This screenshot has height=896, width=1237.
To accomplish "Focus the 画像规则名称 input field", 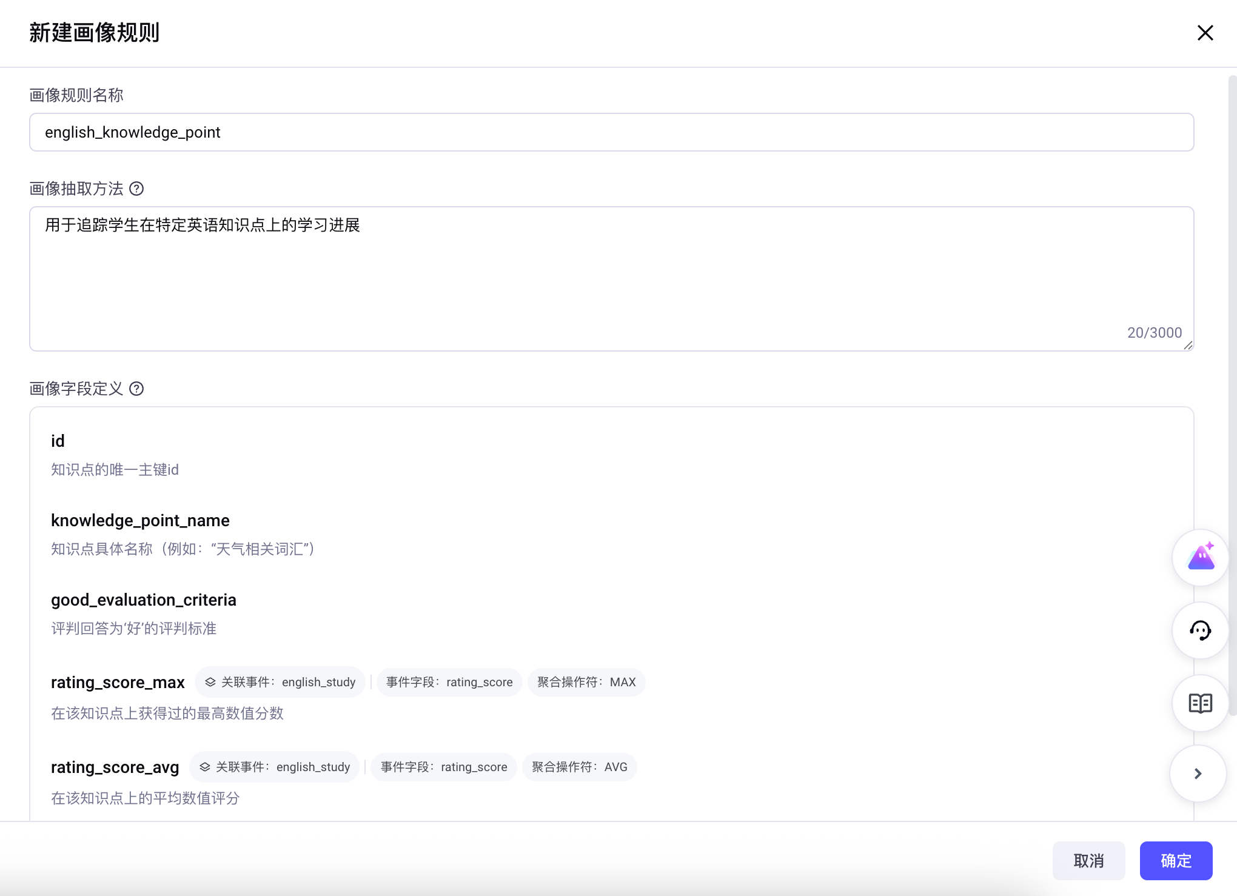I will [611, 132].
